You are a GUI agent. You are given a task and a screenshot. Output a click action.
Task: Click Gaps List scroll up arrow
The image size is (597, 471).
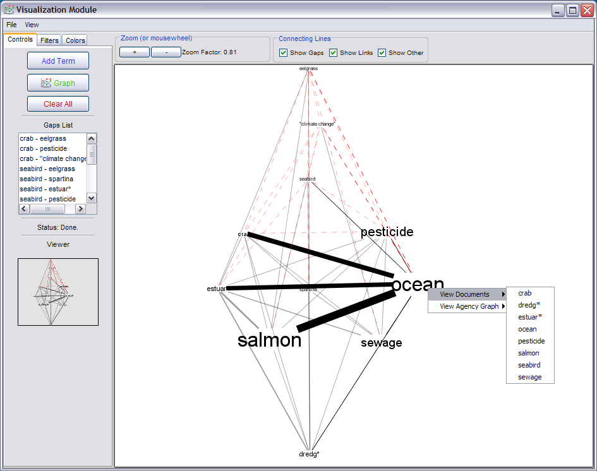92,138
